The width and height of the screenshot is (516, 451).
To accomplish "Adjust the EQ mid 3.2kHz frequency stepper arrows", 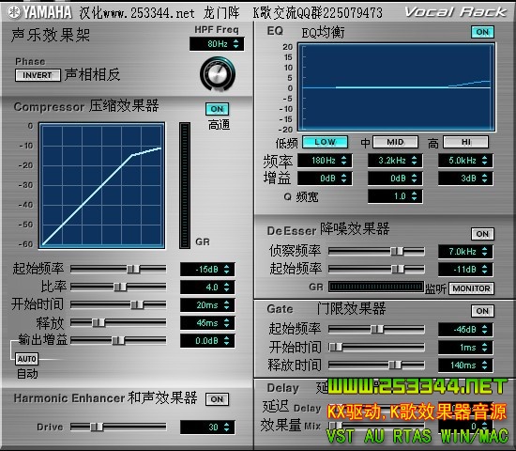I will coord(415,161).
